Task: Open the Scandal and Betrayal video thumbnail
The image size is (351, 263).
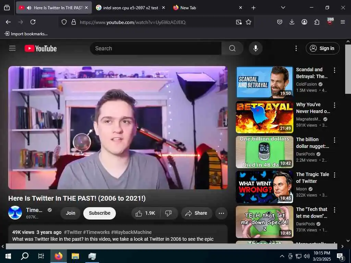Action: 265,82
